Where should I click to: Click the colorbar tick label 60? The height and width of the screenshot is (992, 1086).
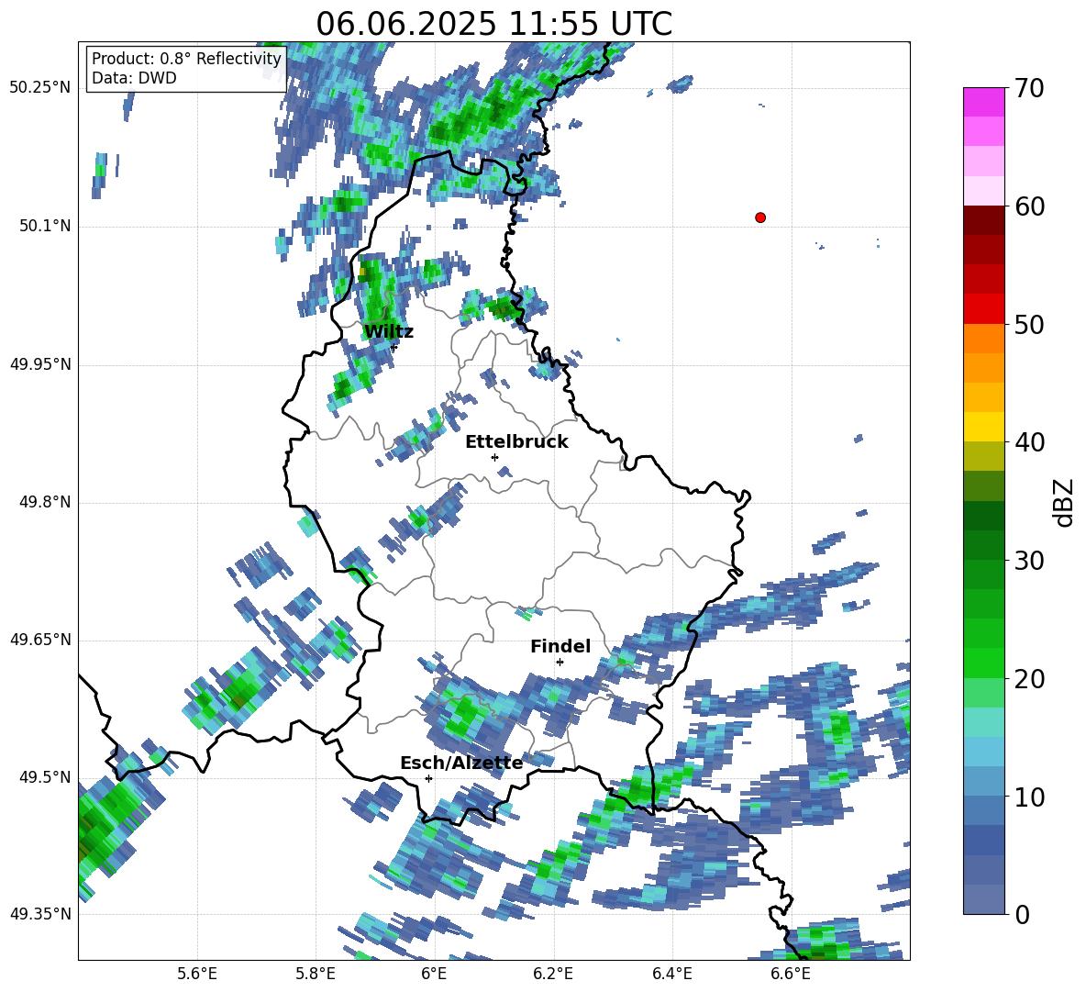pos(1029,206)
